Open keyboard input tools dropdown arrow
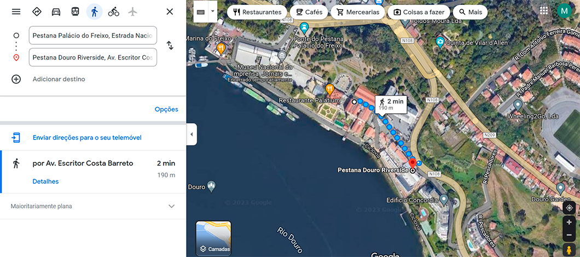 [213, 11]
